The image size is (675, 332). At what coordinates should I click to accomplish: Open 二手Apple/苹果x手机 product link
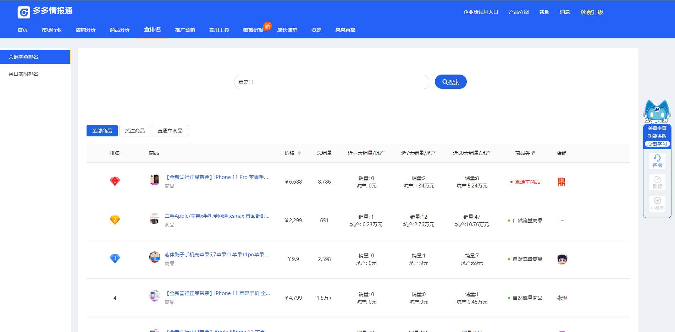217,216
